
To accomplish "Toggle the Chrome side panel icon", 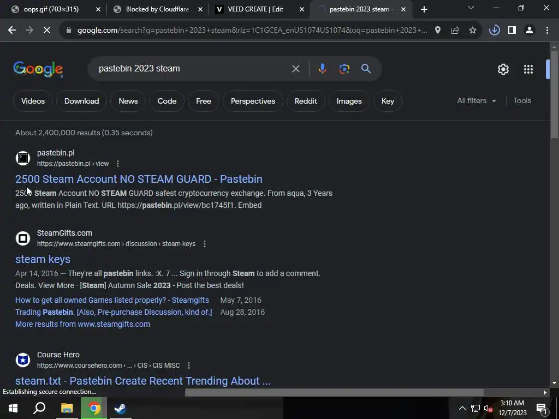I will click(512, 31).
